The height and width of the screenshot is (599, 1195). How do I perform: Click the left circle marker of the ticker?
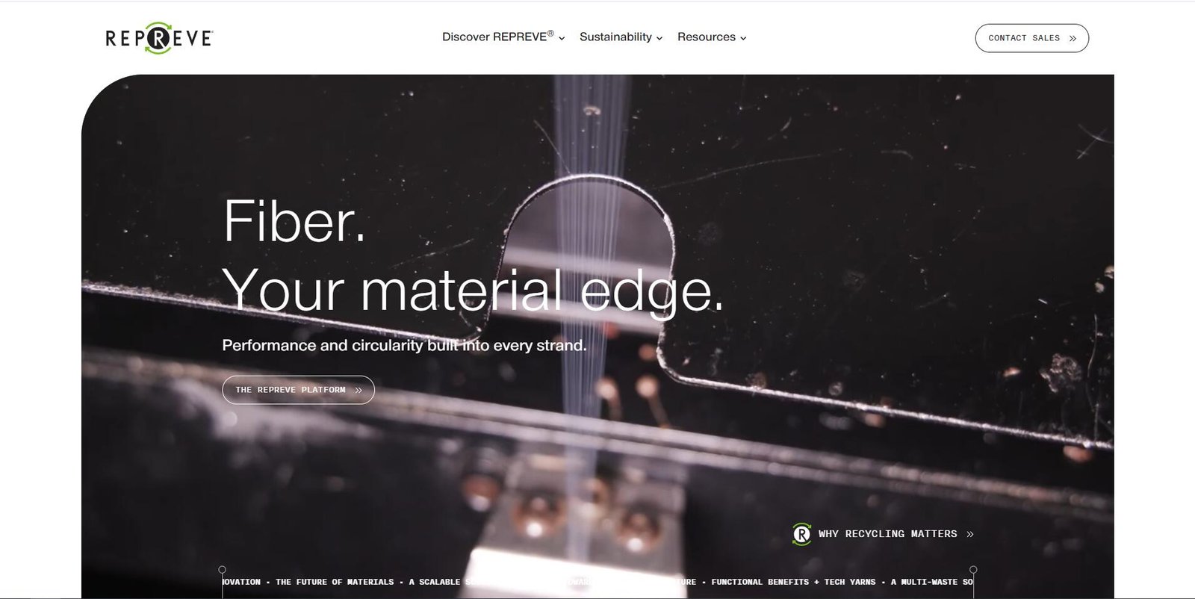pyautogui.click(x=222, y=570)
